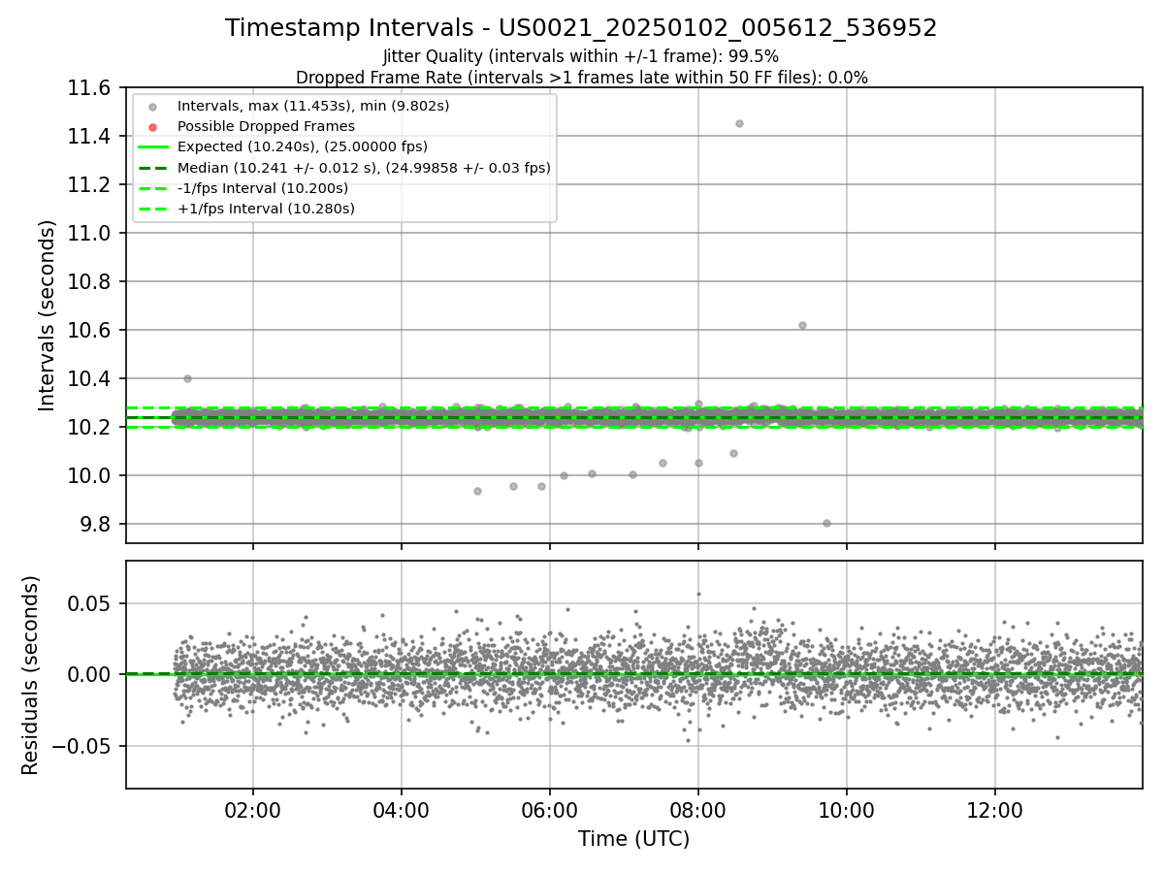
Task: Click the 04:00 x-axis tick label
Action: [402, 811]
